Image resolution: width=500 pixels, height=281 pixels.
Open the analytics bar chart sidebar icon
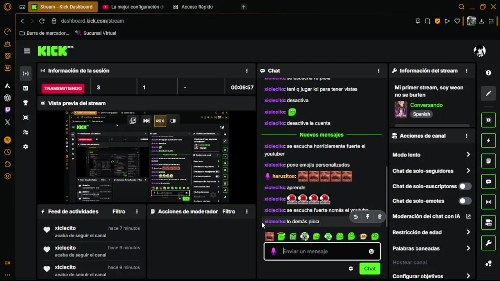coord(26,88)
